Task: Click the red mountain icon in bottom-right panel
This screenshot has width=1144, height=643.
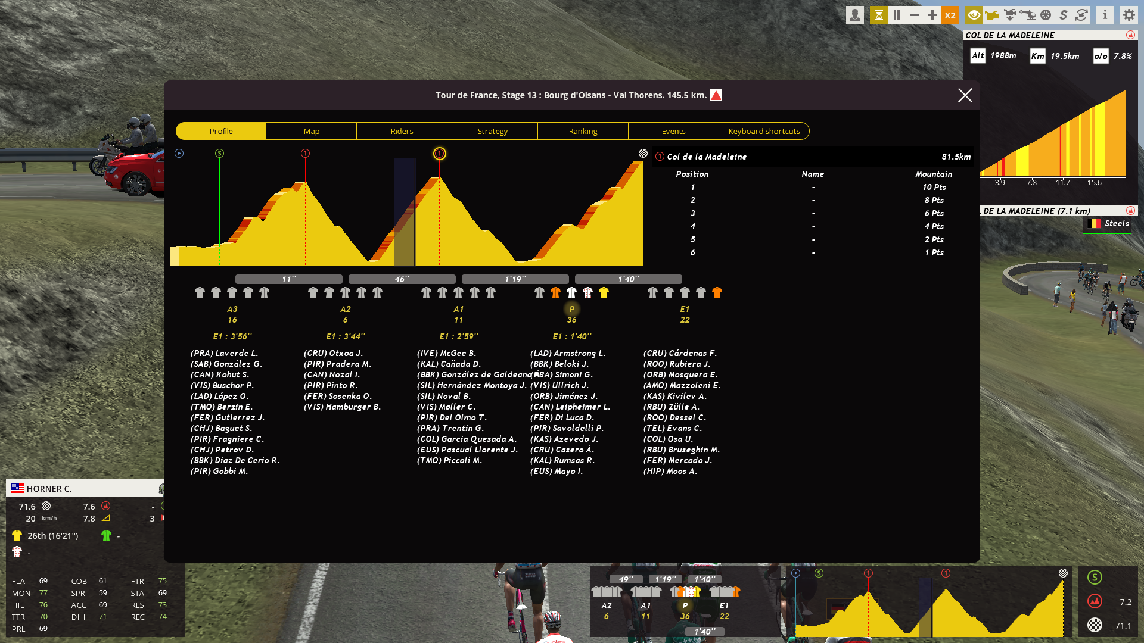Action: point(1095,601)
